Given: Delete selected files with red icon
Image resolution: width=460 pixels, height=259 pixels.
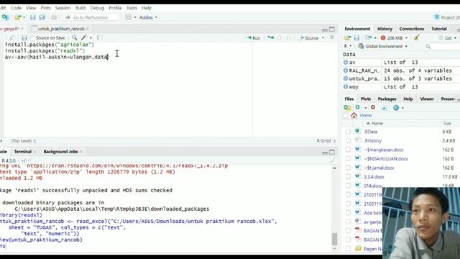Looking at the screenshot, I should tap(373, 107).
